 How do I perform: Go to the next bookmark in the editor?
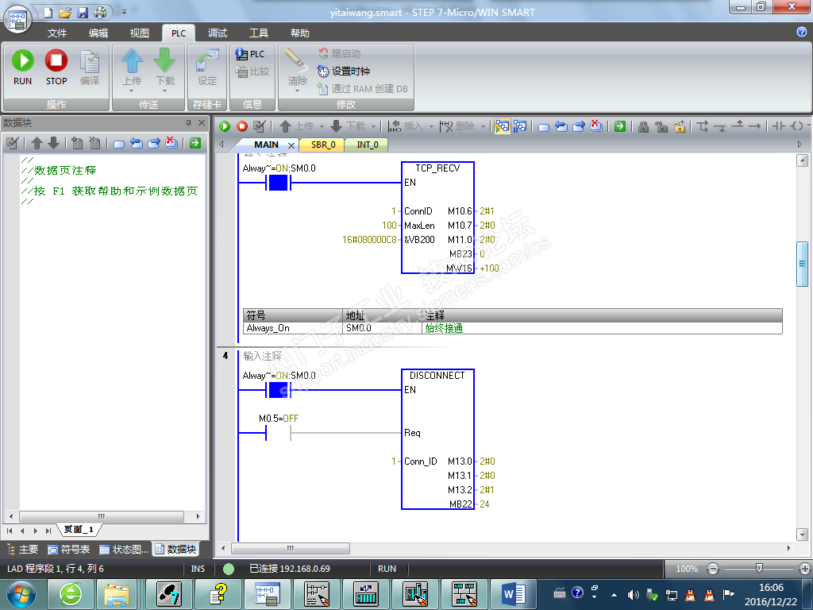click(579, 126)
